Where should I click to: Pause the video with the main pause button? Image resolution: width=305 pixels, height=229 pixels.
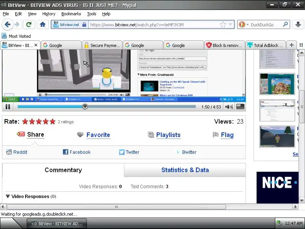coord(8,106)
